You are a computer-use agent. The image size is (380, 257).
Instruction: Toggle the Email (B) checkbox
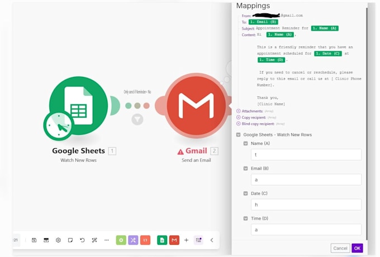(x=245, y=168)
